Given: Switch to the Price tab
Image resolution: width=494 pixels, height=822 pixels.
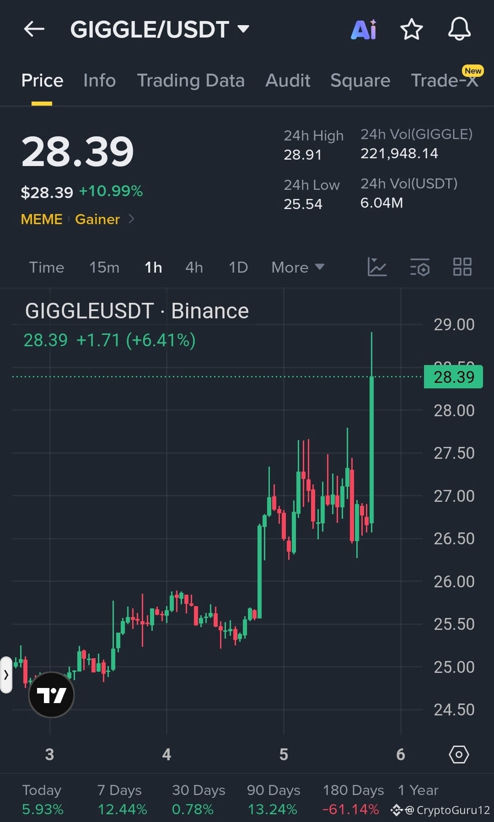Looking at the screenshot, I should click(42, 81).
